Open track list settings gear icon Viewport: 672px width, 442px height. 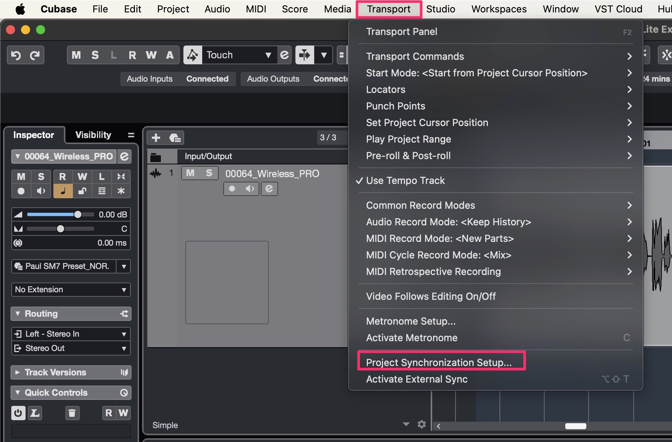pyautogui.click(x=422, y=425)
